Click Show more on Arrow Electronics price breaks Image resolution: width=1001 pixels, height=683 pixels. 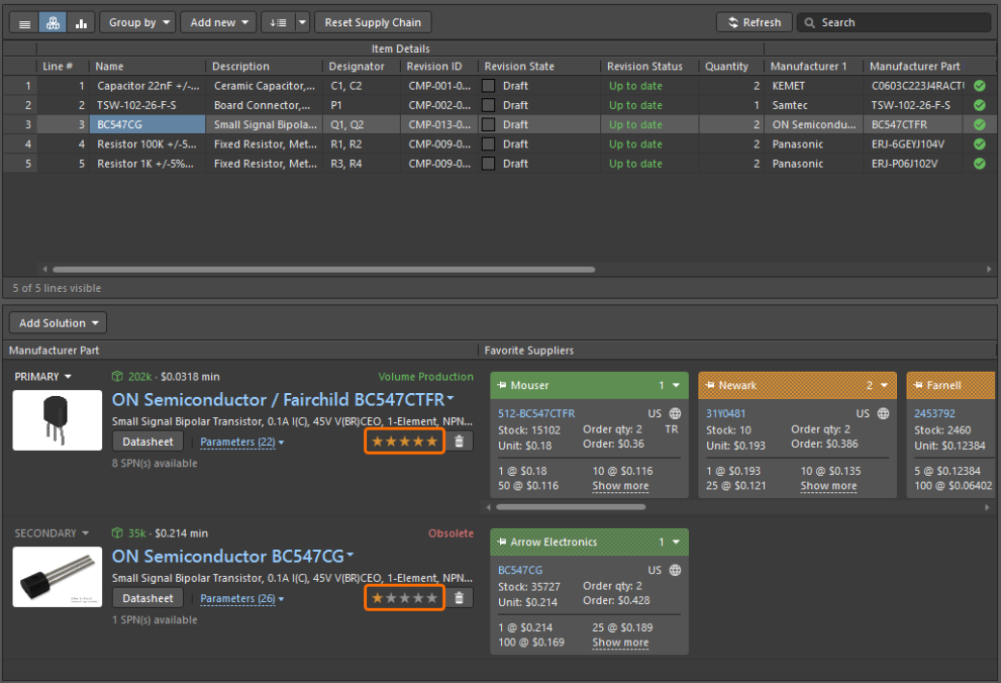(x=620, y=643)
